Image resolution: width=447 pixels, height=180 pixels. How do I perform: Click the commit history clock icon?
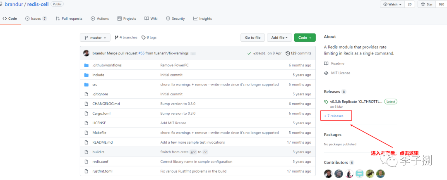click(x=287, y=53)
